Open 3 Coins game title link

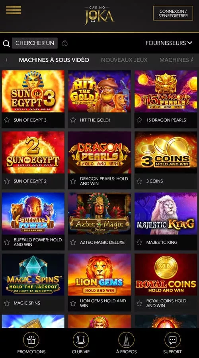(154, 181)
